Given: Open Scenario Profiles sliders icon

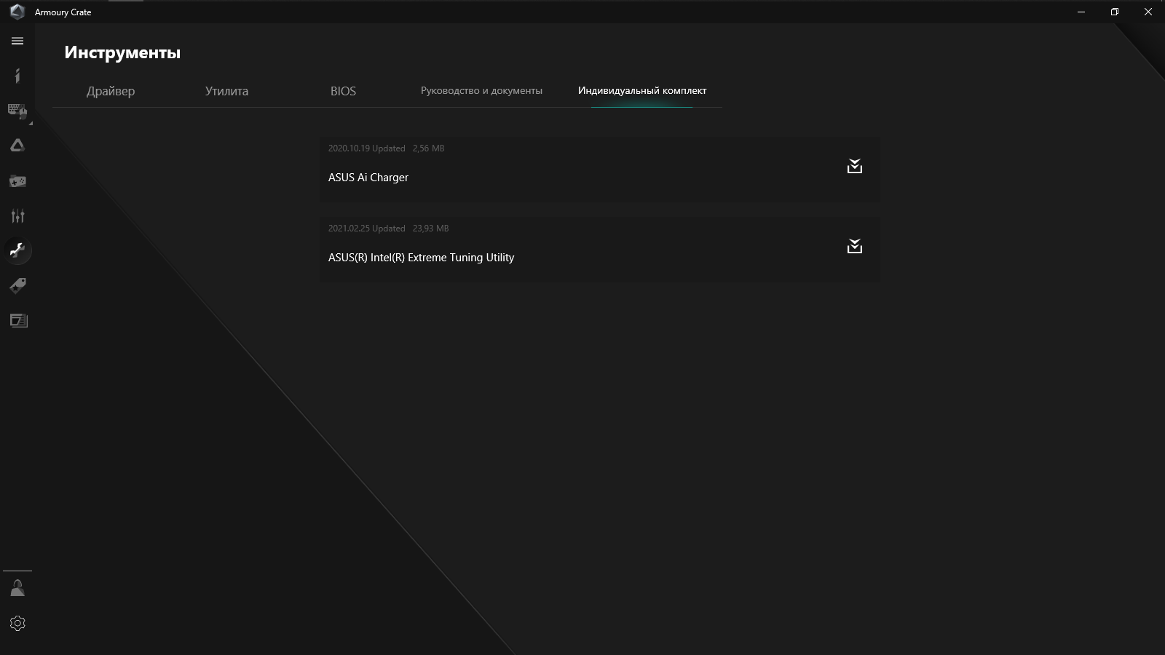Looking at the screenshot, I should click(x=17, y=215).
